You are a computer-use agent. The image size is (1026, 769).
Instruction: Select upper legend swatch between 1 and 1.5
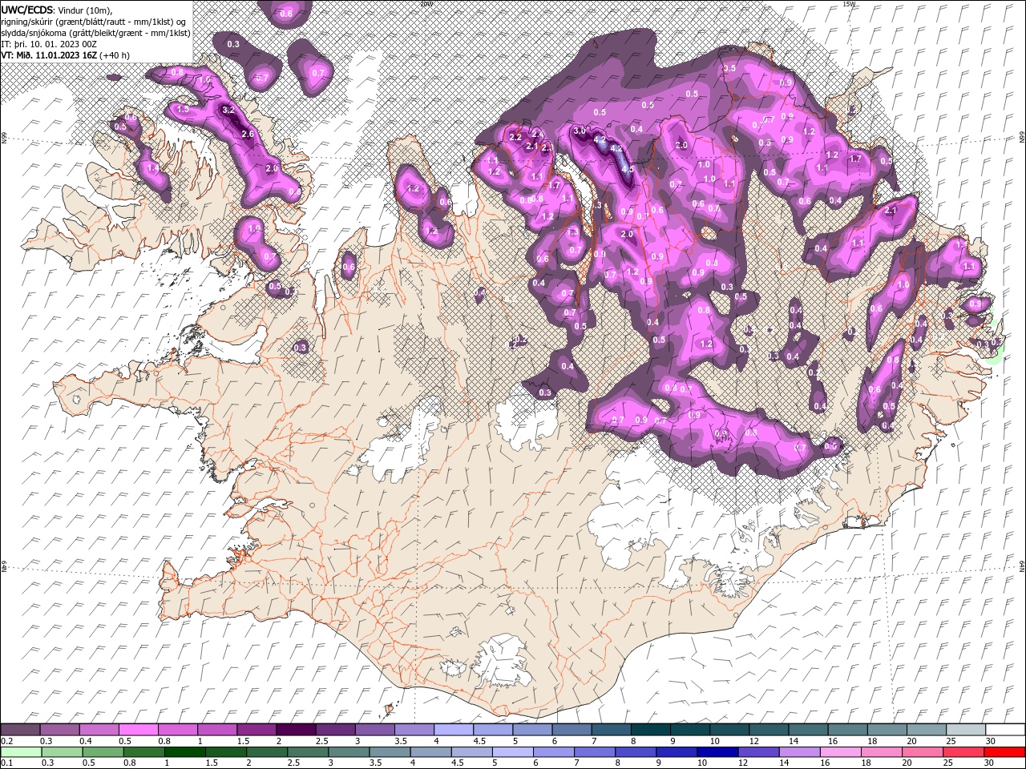tap(216, 730)
